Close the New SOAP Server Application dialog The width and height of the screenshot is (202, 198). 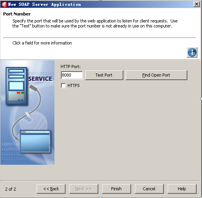[x=197, y=4]
